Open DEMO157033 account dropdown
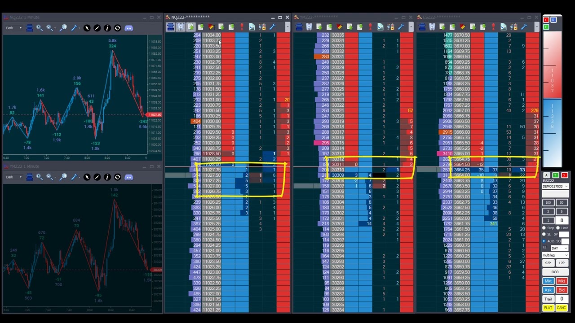The width and height of the screenshot is (575, 323). click(556, 186)
